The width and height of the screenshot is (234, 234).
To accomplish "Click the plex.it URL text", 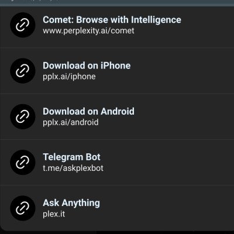I will [x=54, y=214].
